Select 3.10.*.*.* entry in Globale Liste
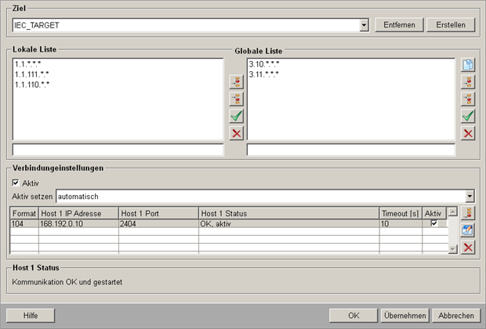The height and width of the screenshot is (329, 486). [263, 64]
